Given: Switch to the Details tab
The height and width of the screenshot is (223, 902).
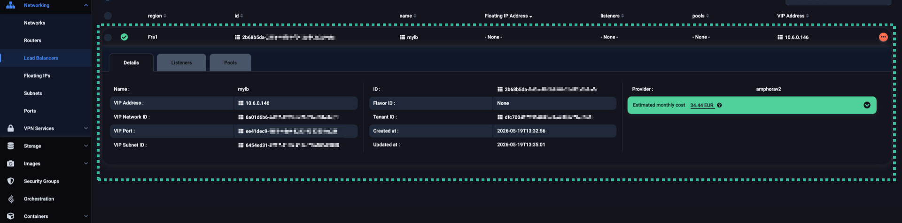Looking at the screenshot, I should point(131,62).
